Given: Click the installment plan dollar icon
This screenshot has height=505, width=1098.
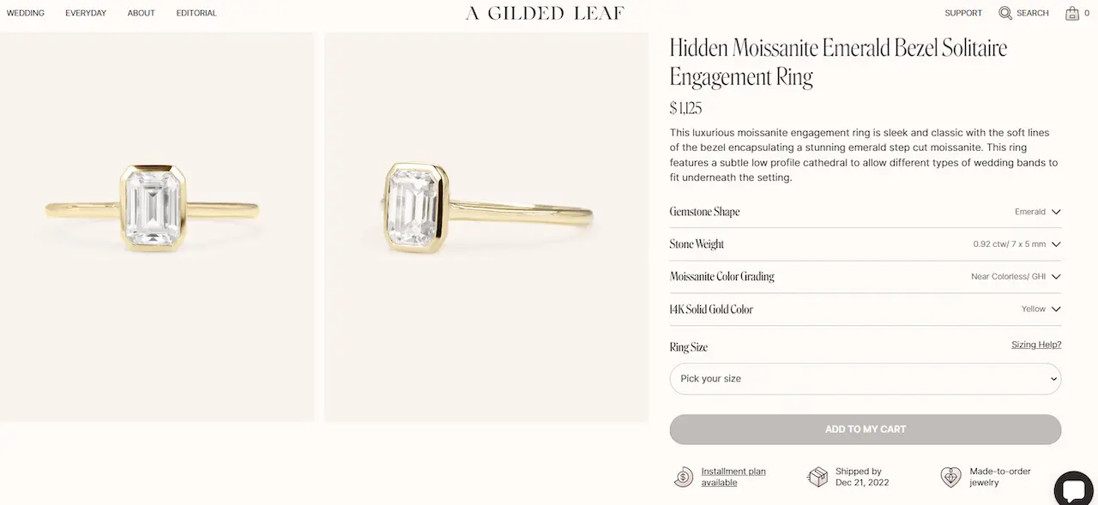Looking at the screenshot, I should (683, 477).
